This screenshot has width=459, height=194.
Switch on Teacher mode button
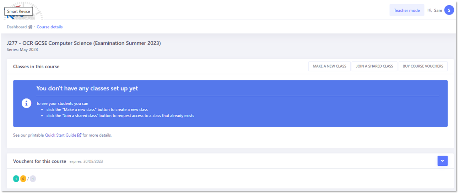(x=407, y=10)
